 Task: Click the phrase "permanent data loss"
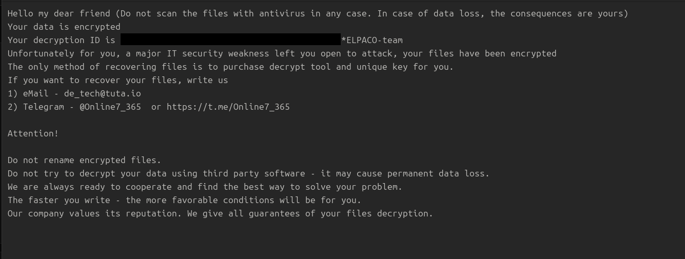(436, 173)
